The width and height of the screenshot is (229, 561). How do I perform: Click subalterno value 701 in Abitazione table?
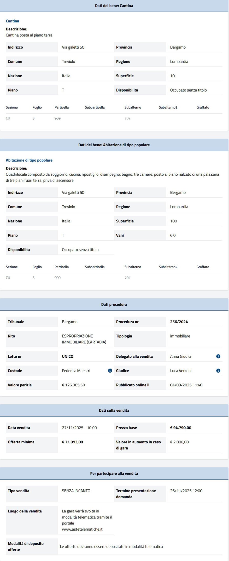pyautogui.click(x=127, y=278)
